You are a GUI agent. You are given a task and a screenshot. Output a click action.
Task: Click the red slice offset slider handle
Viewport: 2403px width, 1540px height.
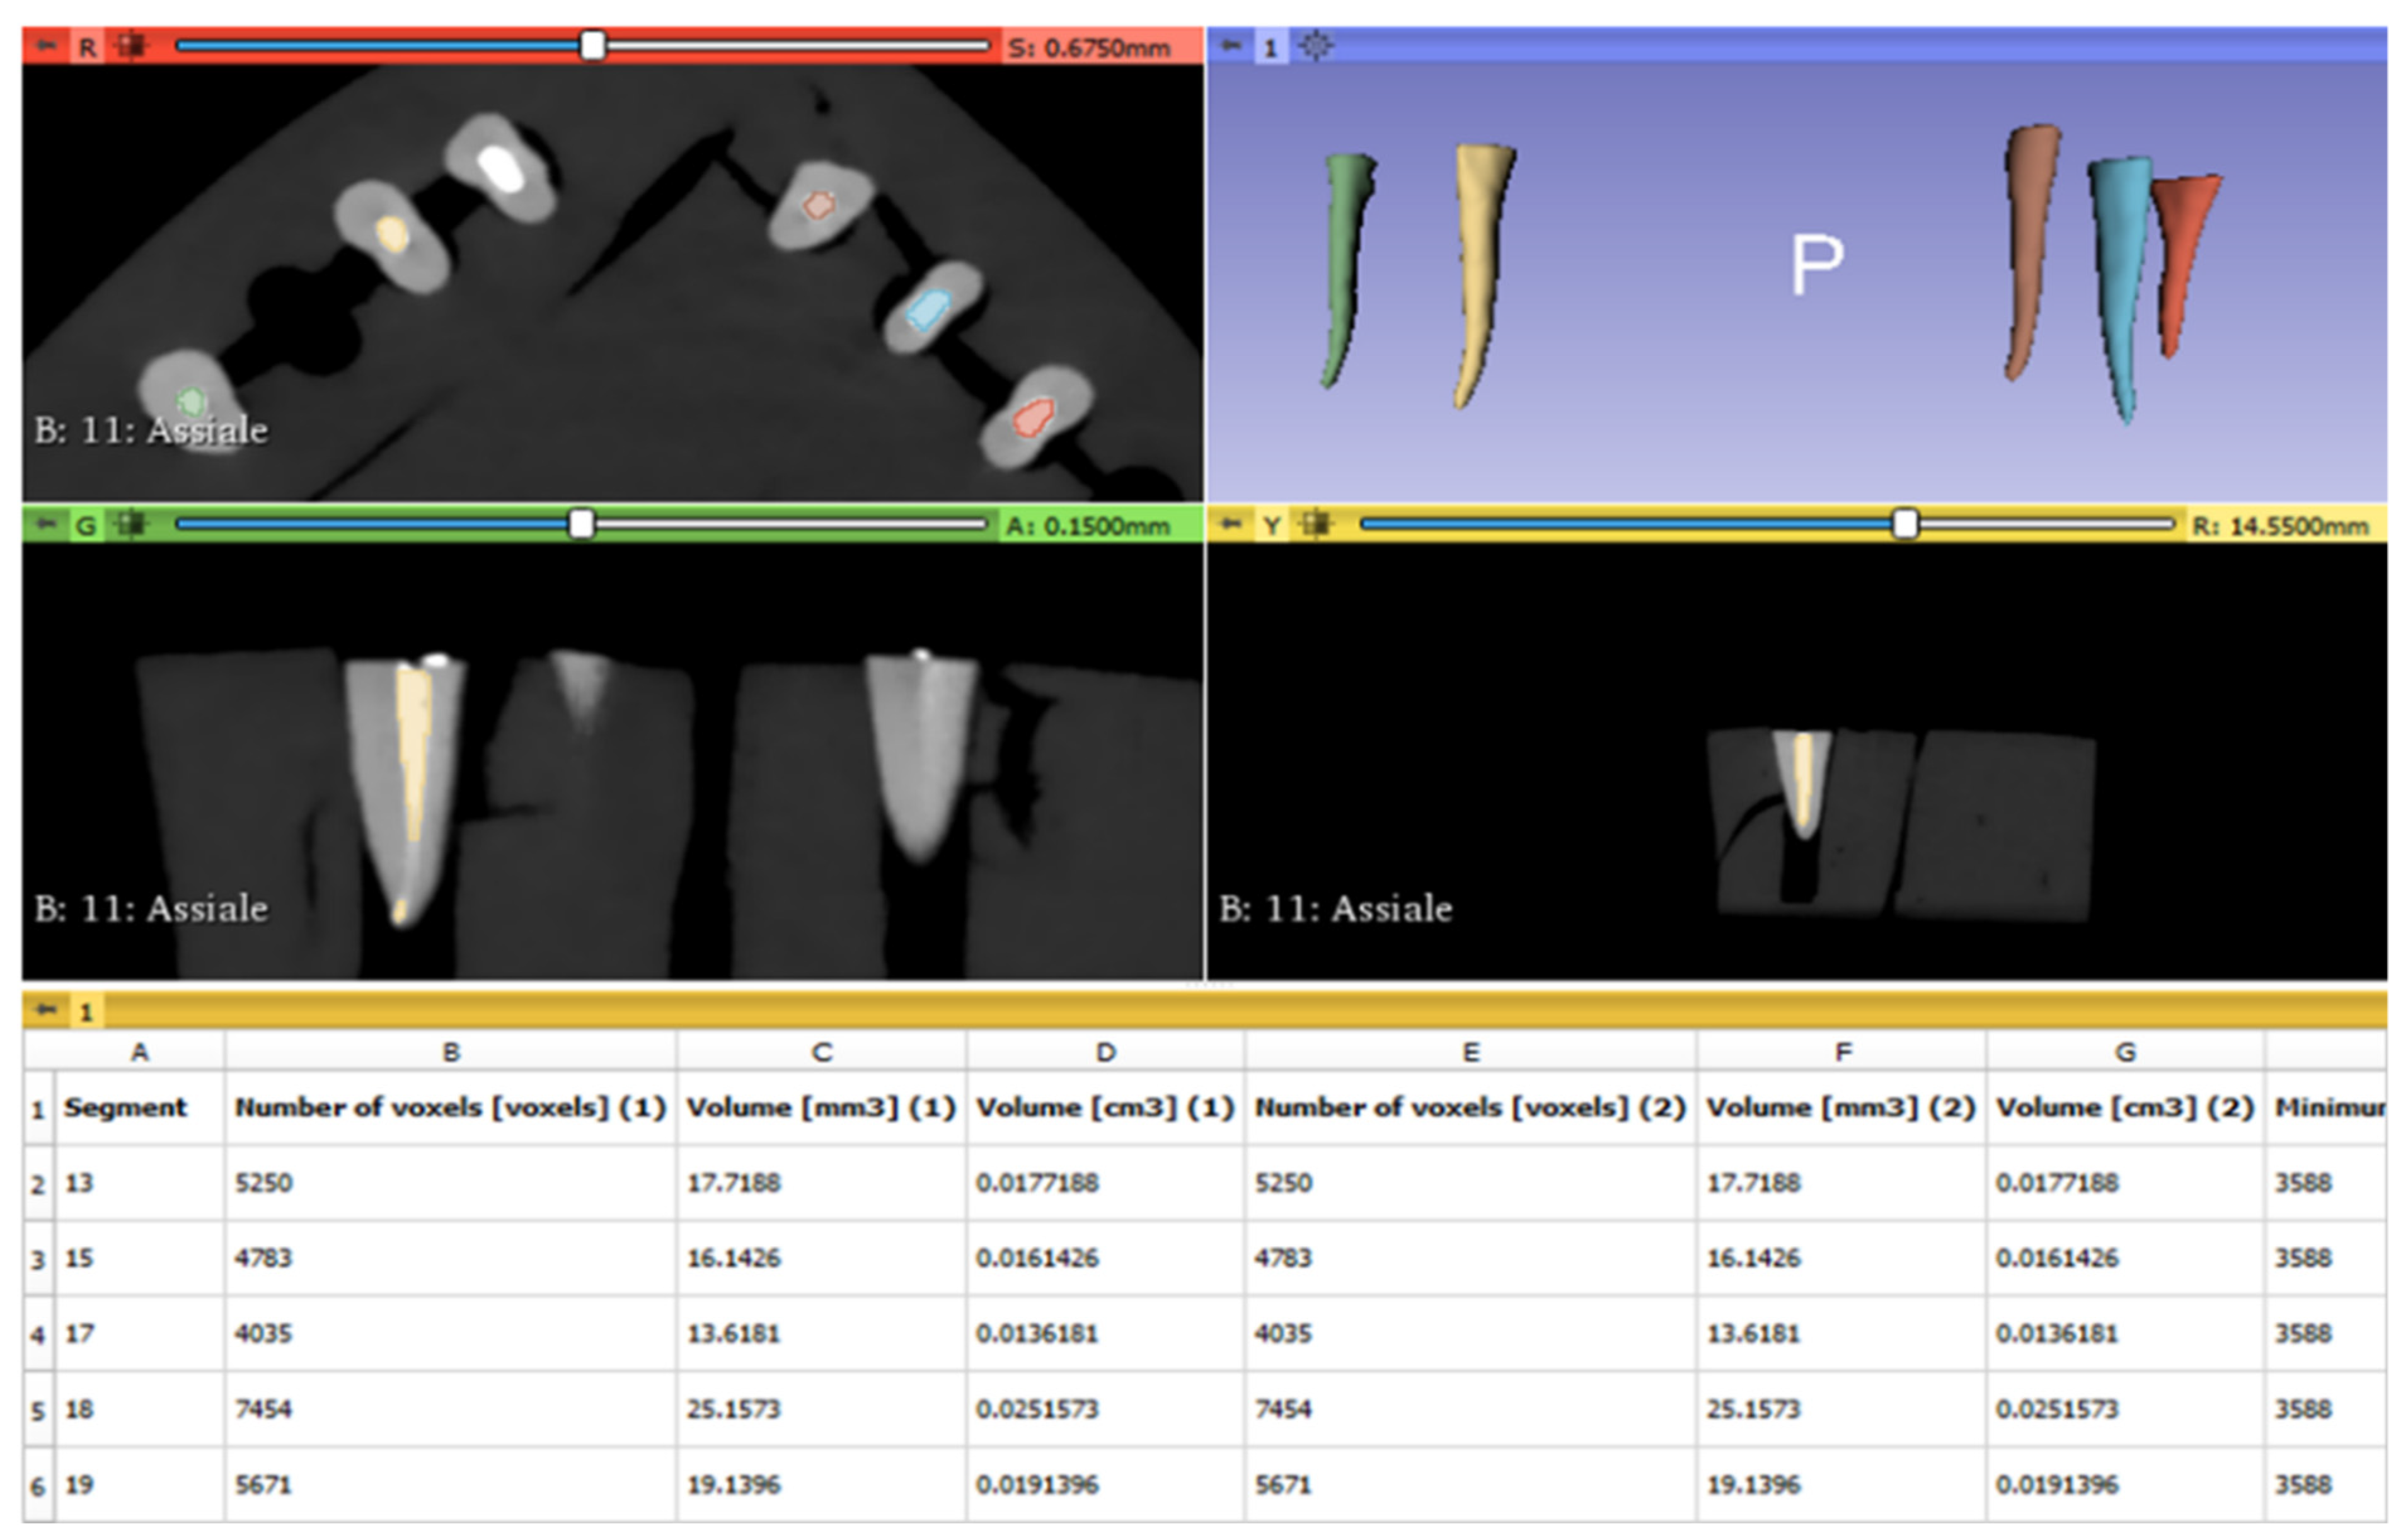tap(593, 46)
